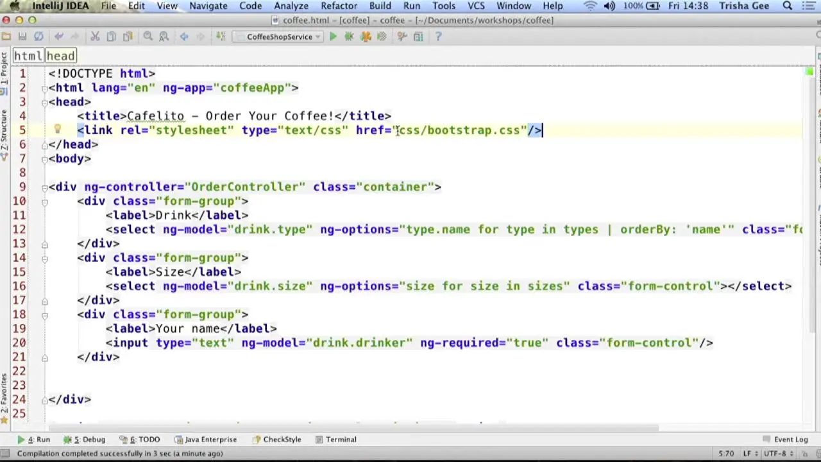
Task: Click the intention light bulb on line 5
Action: coord(57,130)
